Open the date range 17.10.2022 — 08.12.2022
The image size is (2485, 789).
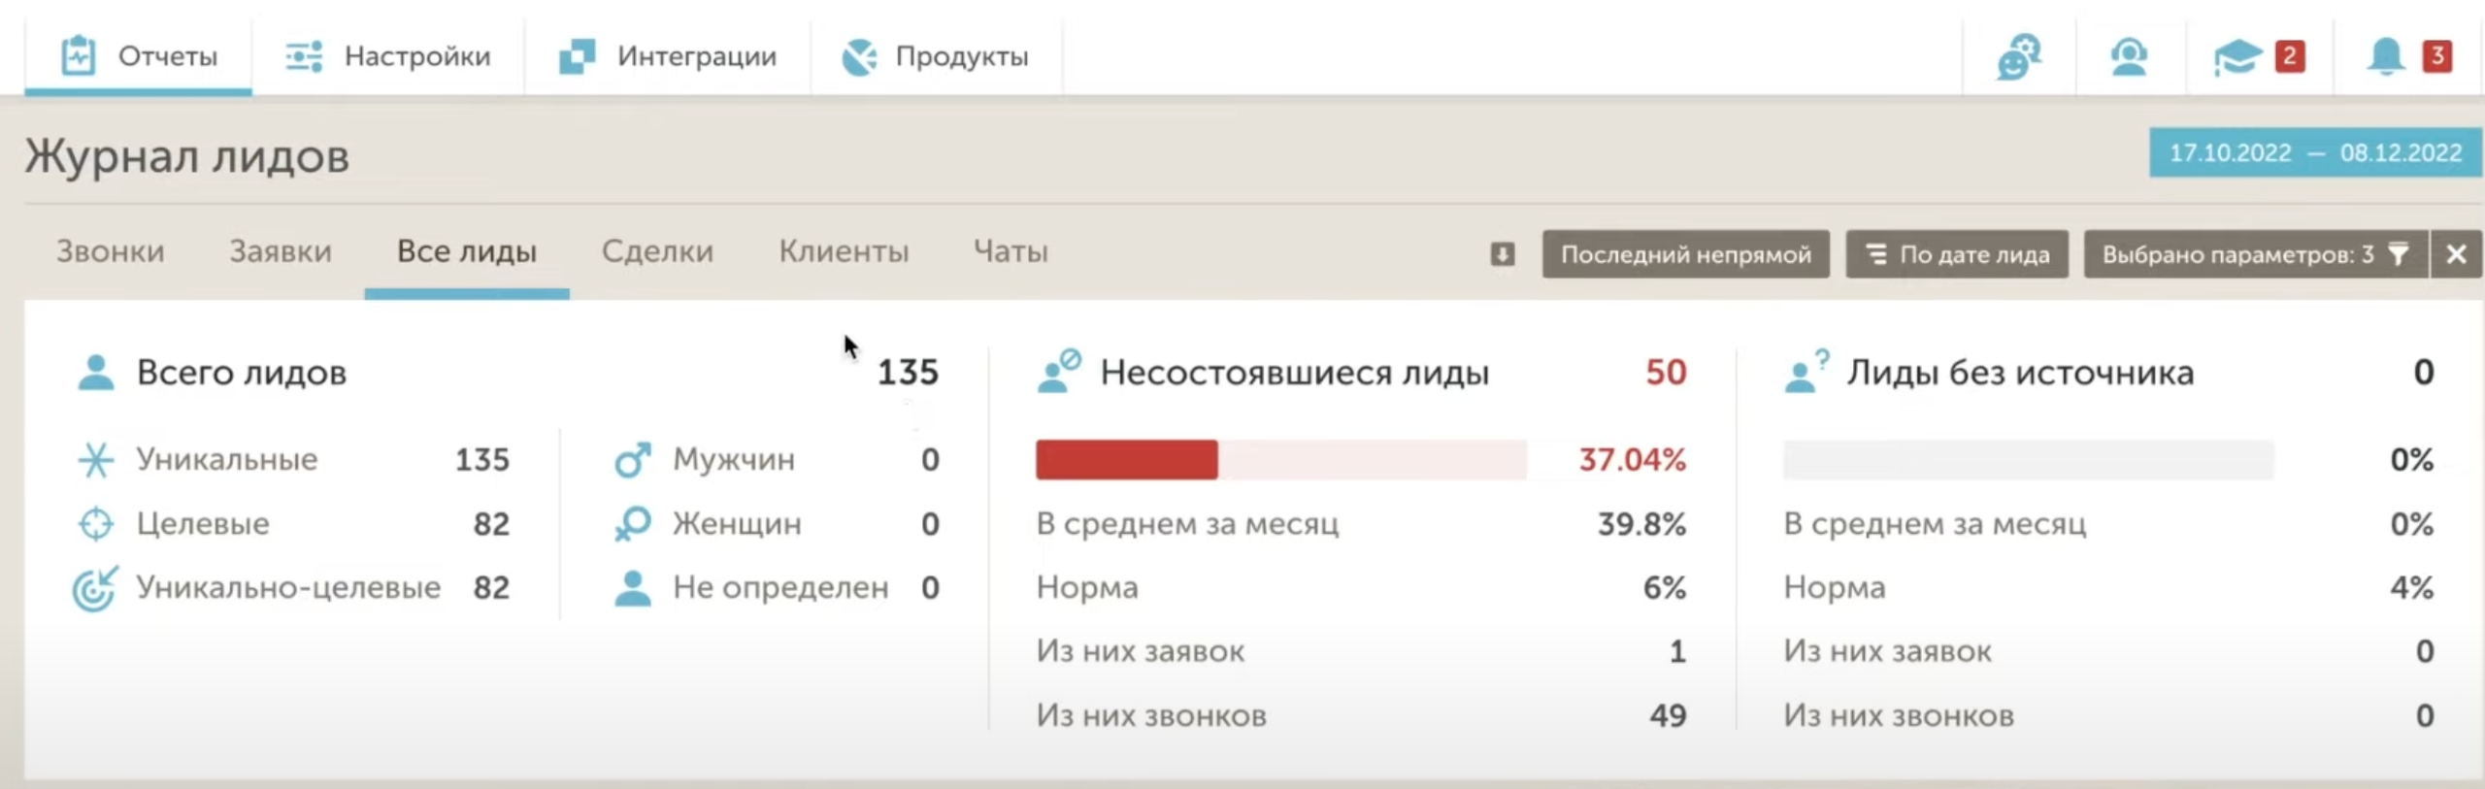pos(2316,152)
